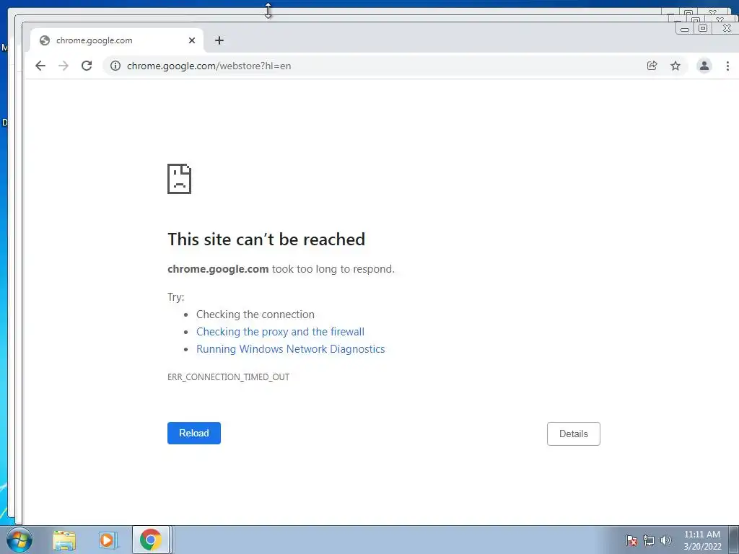This screenshot has width=739, height=554.
Task: Reload the page with the toolbar refresh icon
Action: tap(87, 66)
